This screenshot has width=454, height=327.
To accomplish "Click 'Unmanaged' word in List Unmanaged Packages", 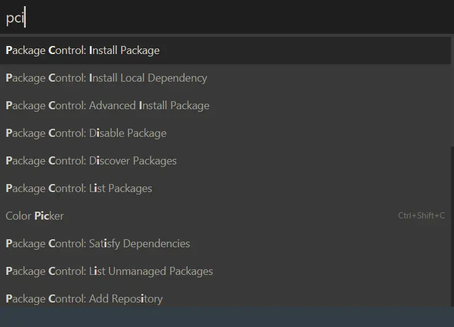I will coord(136,271).
